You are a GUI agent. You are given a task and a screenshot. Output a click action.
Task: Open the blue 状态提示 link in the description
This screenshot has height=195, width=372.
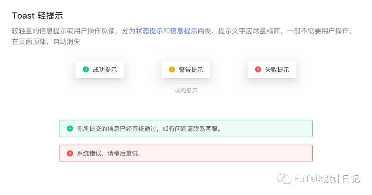tap(149, 31)
